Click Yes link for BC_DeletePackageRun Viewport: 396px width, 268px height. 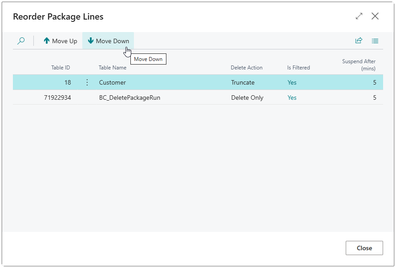point(292,97)
